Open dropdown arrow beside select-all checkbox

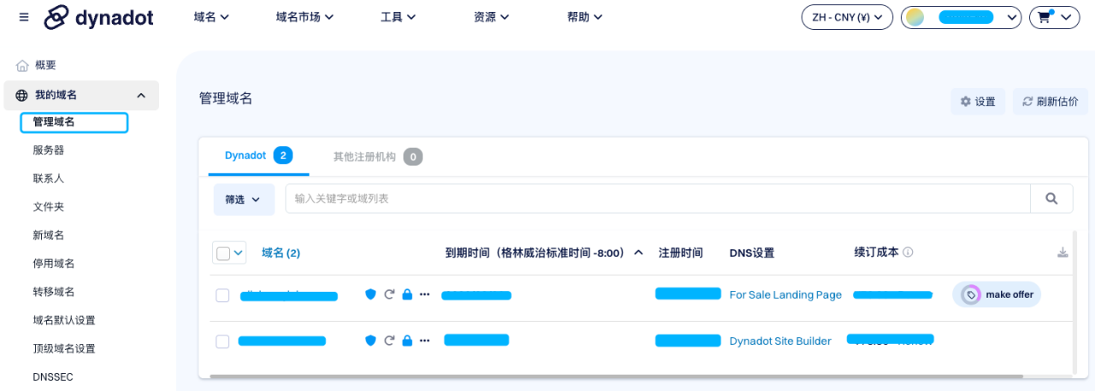click(238, 252)
